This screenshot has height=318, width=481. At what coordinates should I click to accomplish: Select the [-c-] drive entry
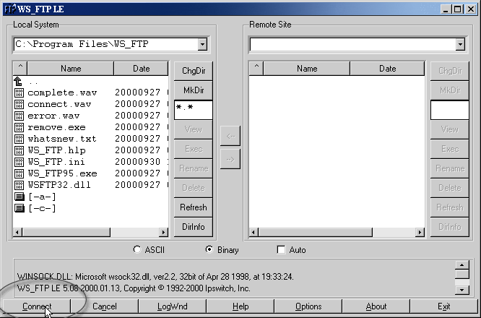coord(43,208)
